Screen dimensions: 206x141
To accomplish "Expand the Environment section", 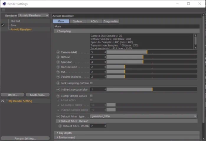I will click(x=57, y=137).
